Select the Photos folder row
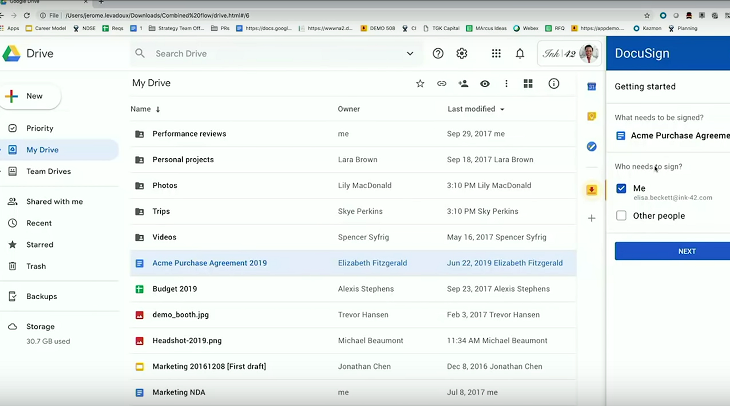The width and height of the screenshot is (730, 406). pyautogui.click(x=353, y=186)
